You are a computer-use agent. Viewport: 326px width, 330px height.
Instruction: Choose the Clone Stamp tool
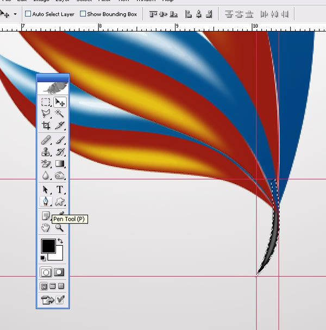46,152
